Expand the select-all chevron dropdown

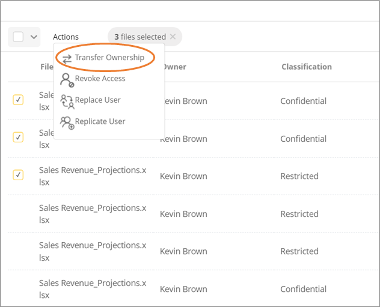34,37
